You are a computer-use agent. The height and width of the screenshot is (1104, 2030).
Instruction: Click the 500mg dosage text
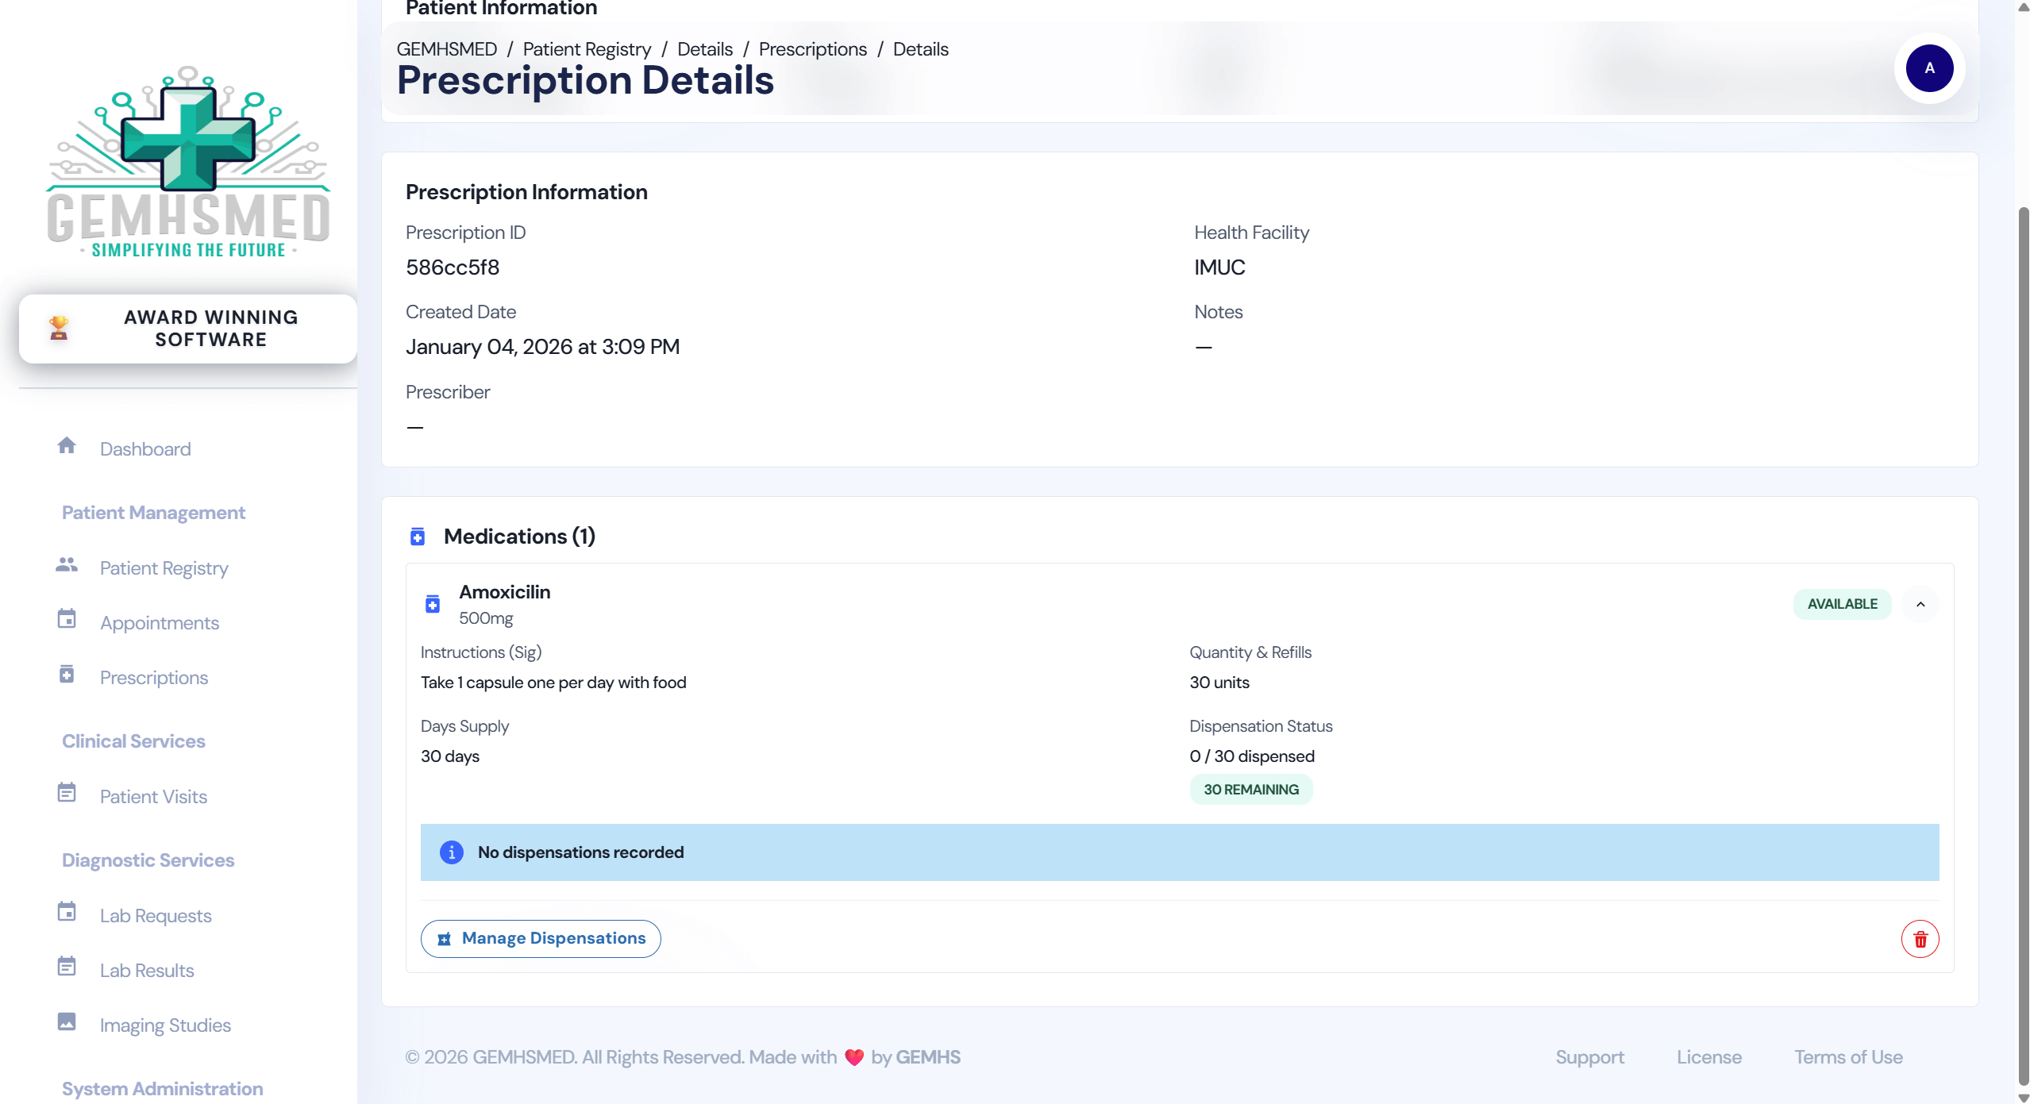coord(486,618)
